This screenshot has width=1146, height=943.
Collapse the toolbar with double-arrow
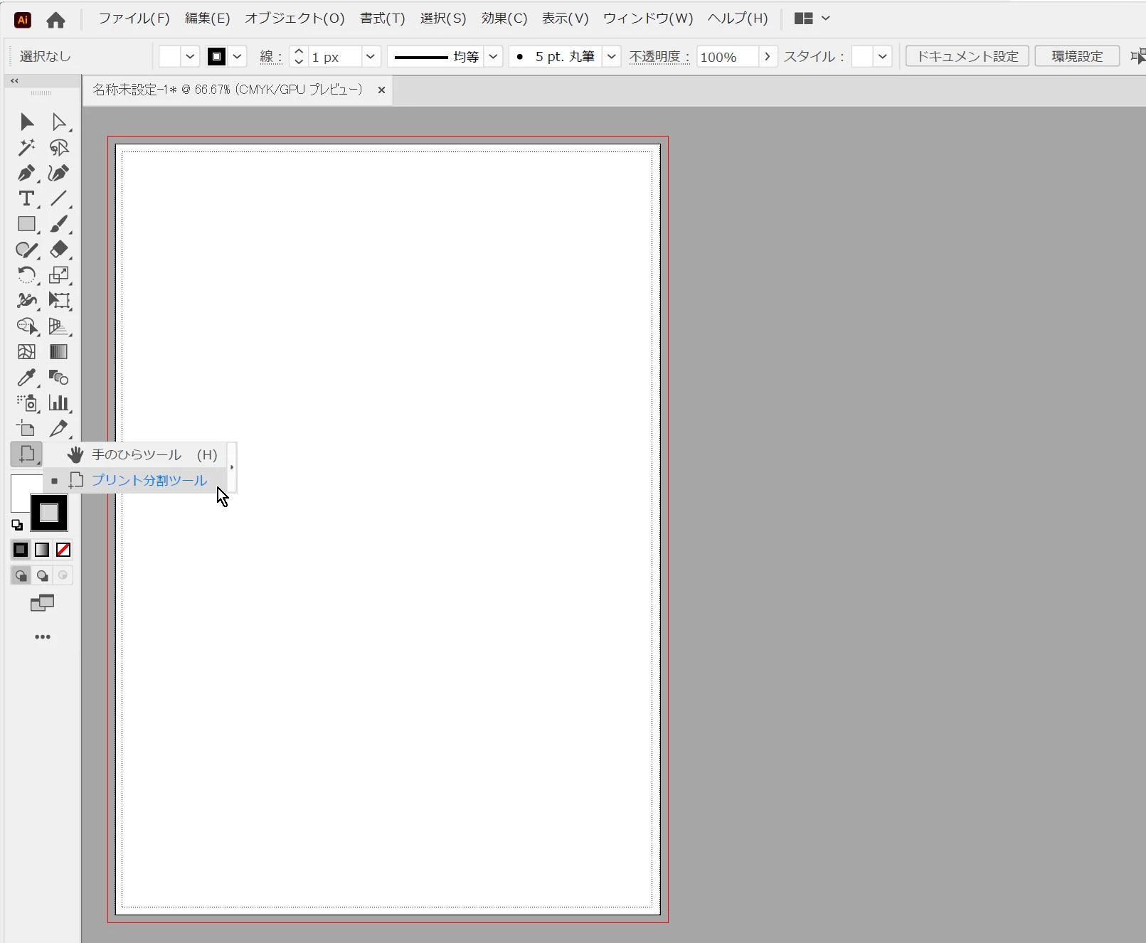point(14,81)
